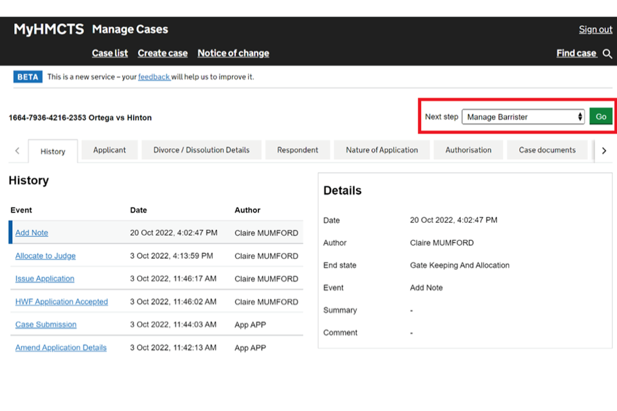The height and width of the screenshot is (411, 617).
Task: Select the Respondent tab
Action: (298, 150)
